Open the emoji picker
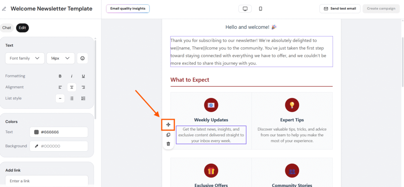 point(82,58)
